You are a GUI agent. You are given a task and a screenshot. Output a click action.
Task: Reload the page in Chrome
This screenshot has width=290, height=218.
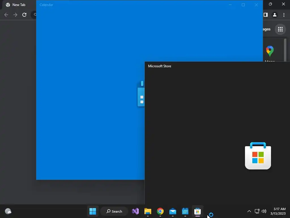(24, 15)
